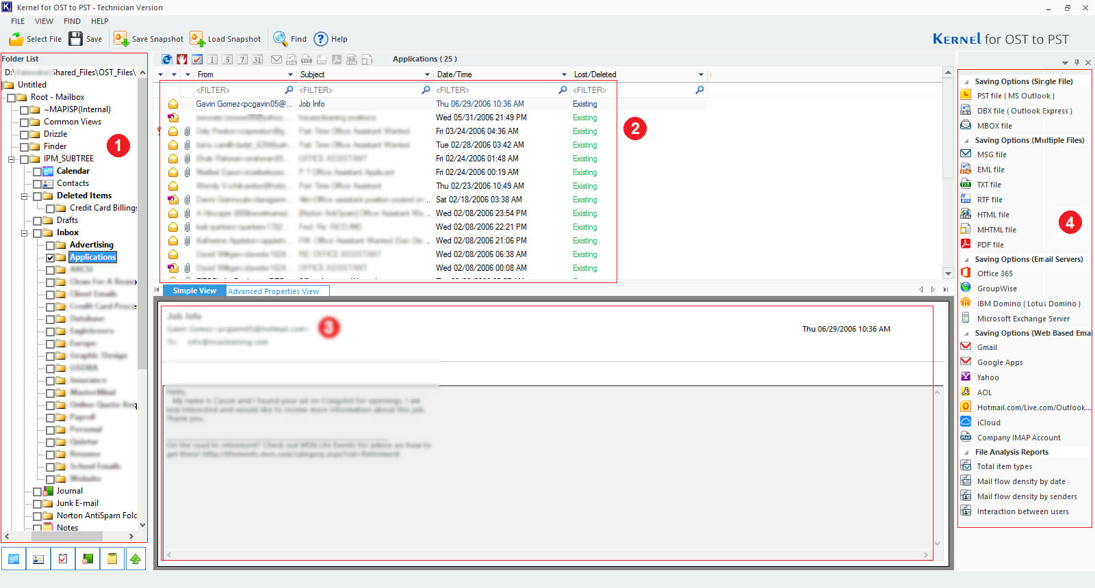
Task: Click the Save Snapshot toolbar icon
Action: [121, 39]
